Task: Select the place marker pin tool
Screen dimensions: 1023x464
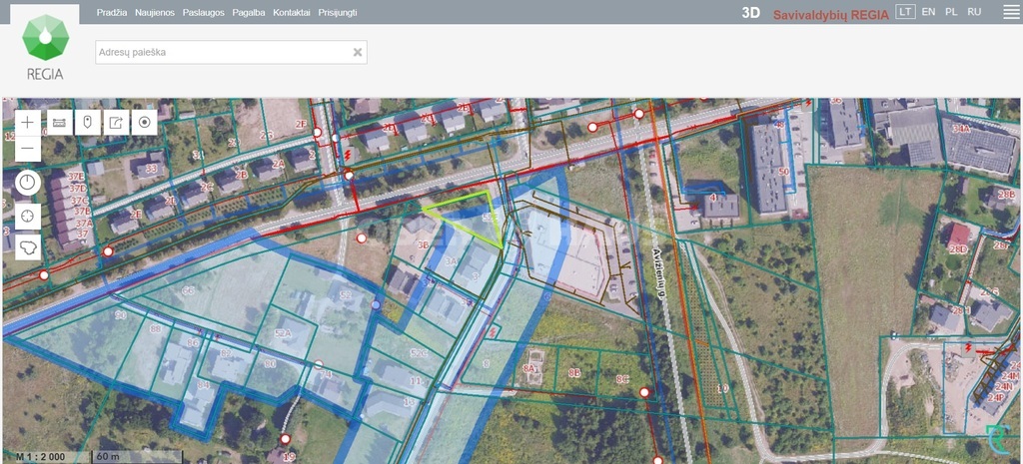Action: point(88,123)
